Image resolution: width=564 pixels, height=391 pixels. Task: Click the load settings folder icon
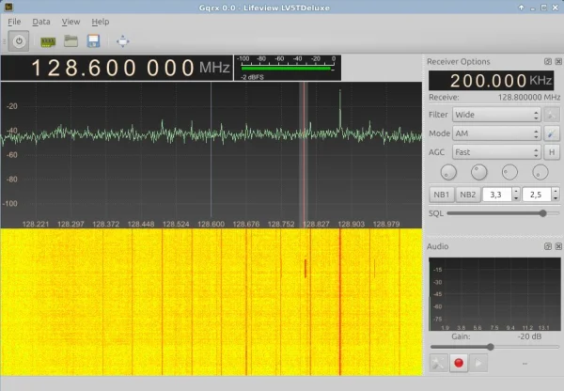[70, 41]
